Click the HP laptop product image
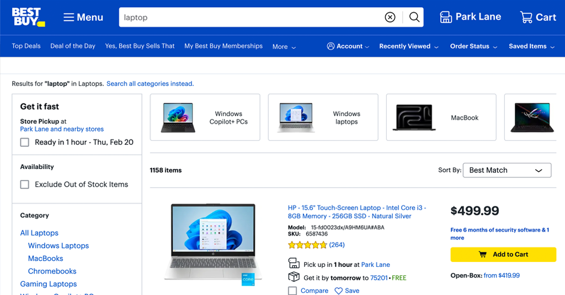 tap(213, 244)
